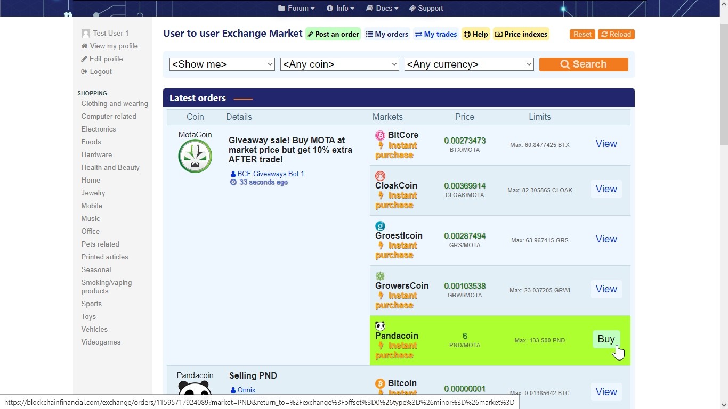Click Buy for the Pandacoin market
Image resolution: width=728 pixels, height=409 pixels.
click(606, 339)
